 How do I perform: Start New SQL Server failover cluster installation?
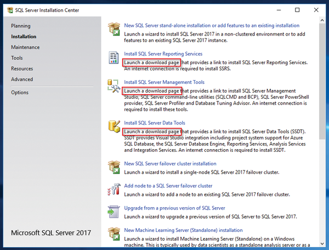[170, 163]
